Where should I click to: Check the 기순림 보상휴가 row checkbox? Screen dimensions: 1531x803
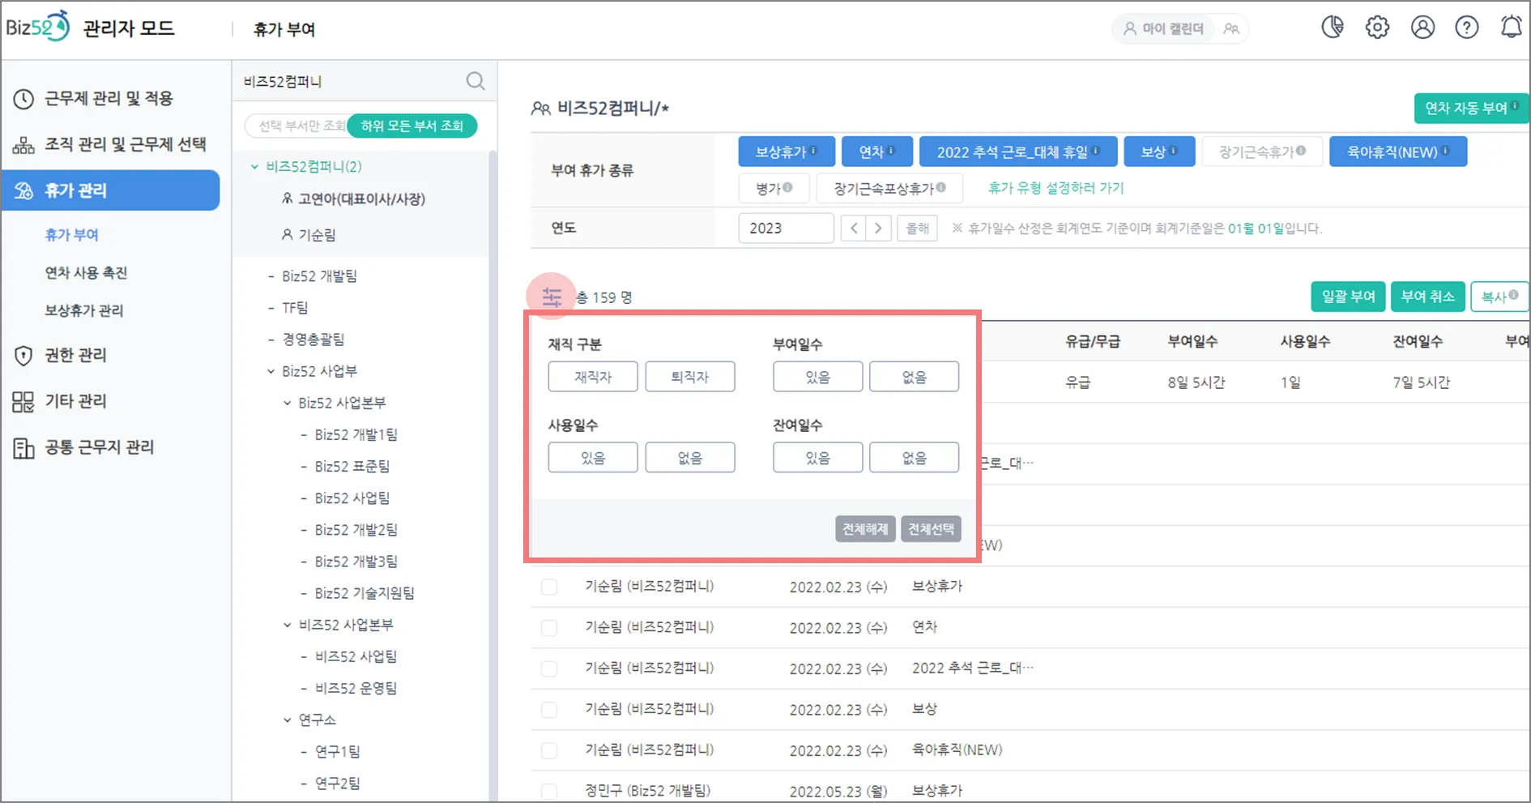coord(549,587)
